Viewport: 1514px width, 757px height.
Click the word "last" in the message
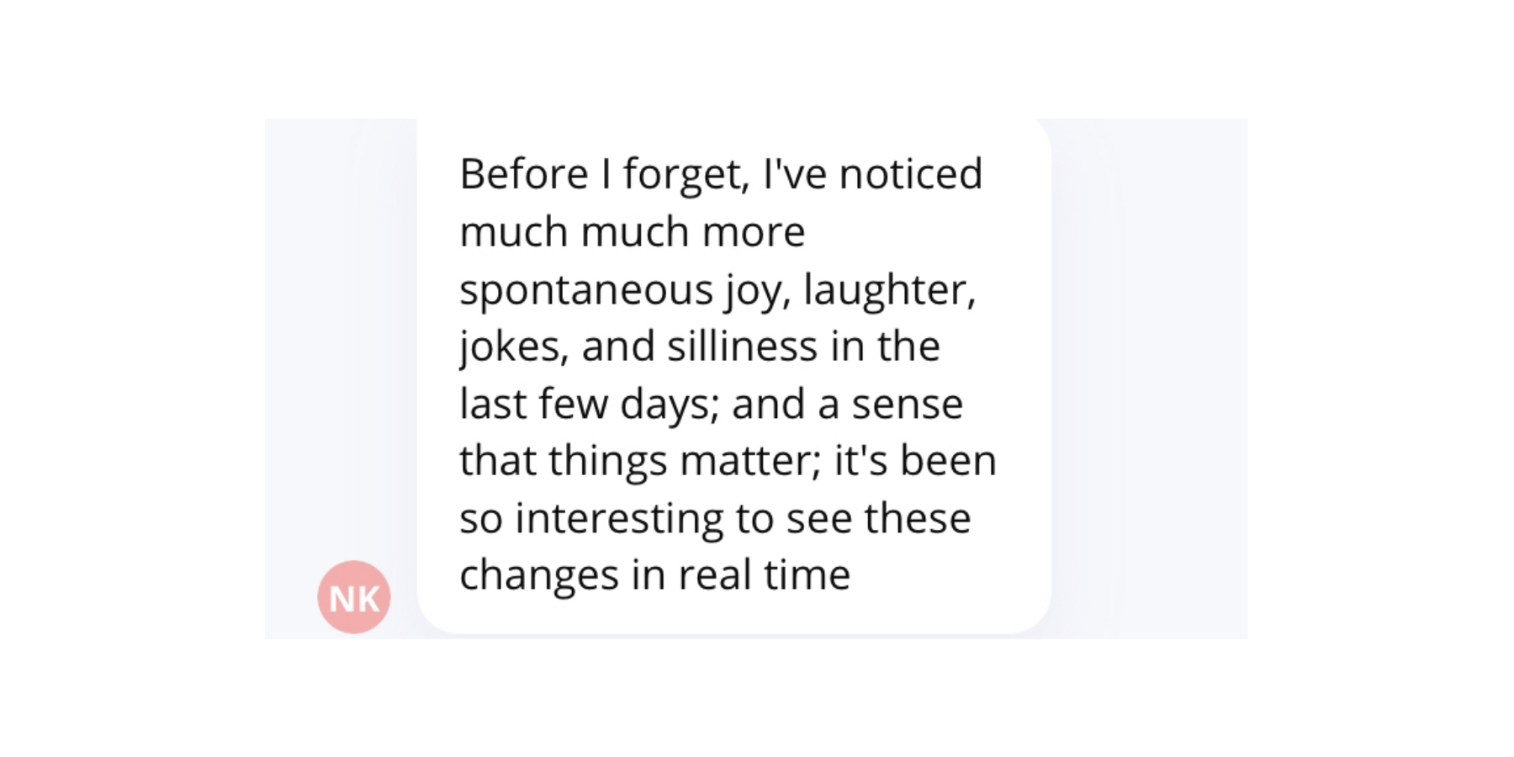tap(492, 405)
